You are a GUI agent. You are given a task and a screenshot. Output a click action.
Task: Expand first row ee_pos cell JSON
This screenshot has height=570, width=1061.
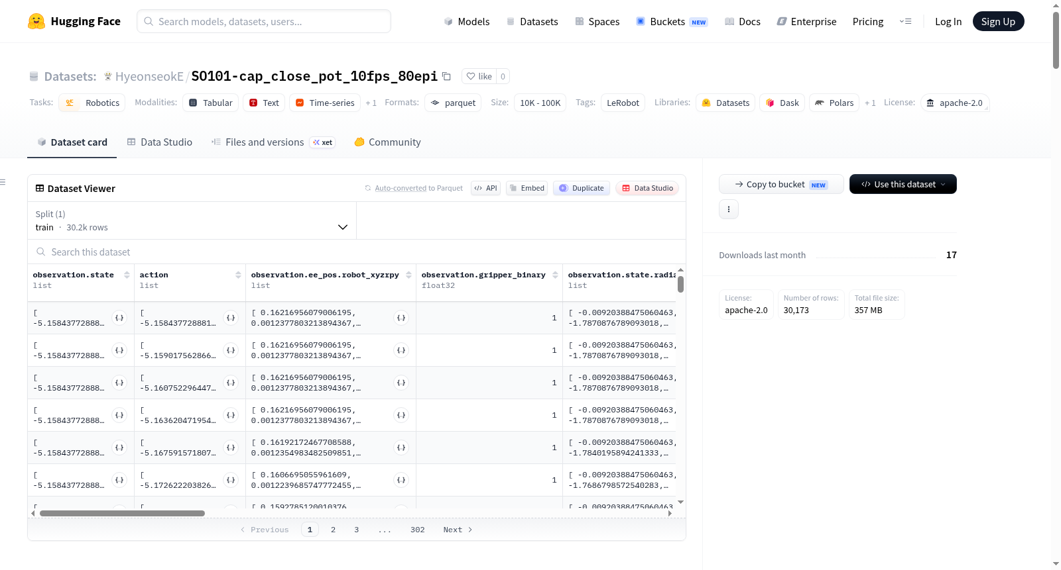(401, 318)
